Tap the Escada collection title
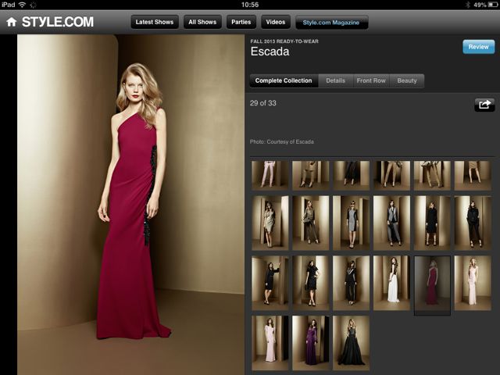The width and height of the screenshot is (500, 375). 270,52
